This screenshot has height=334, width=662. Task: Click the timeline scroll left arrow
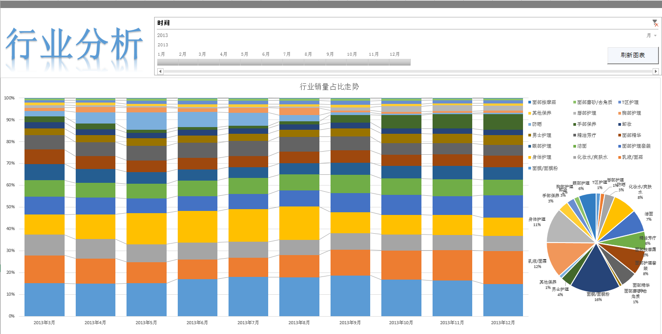[x=160, y=71]
